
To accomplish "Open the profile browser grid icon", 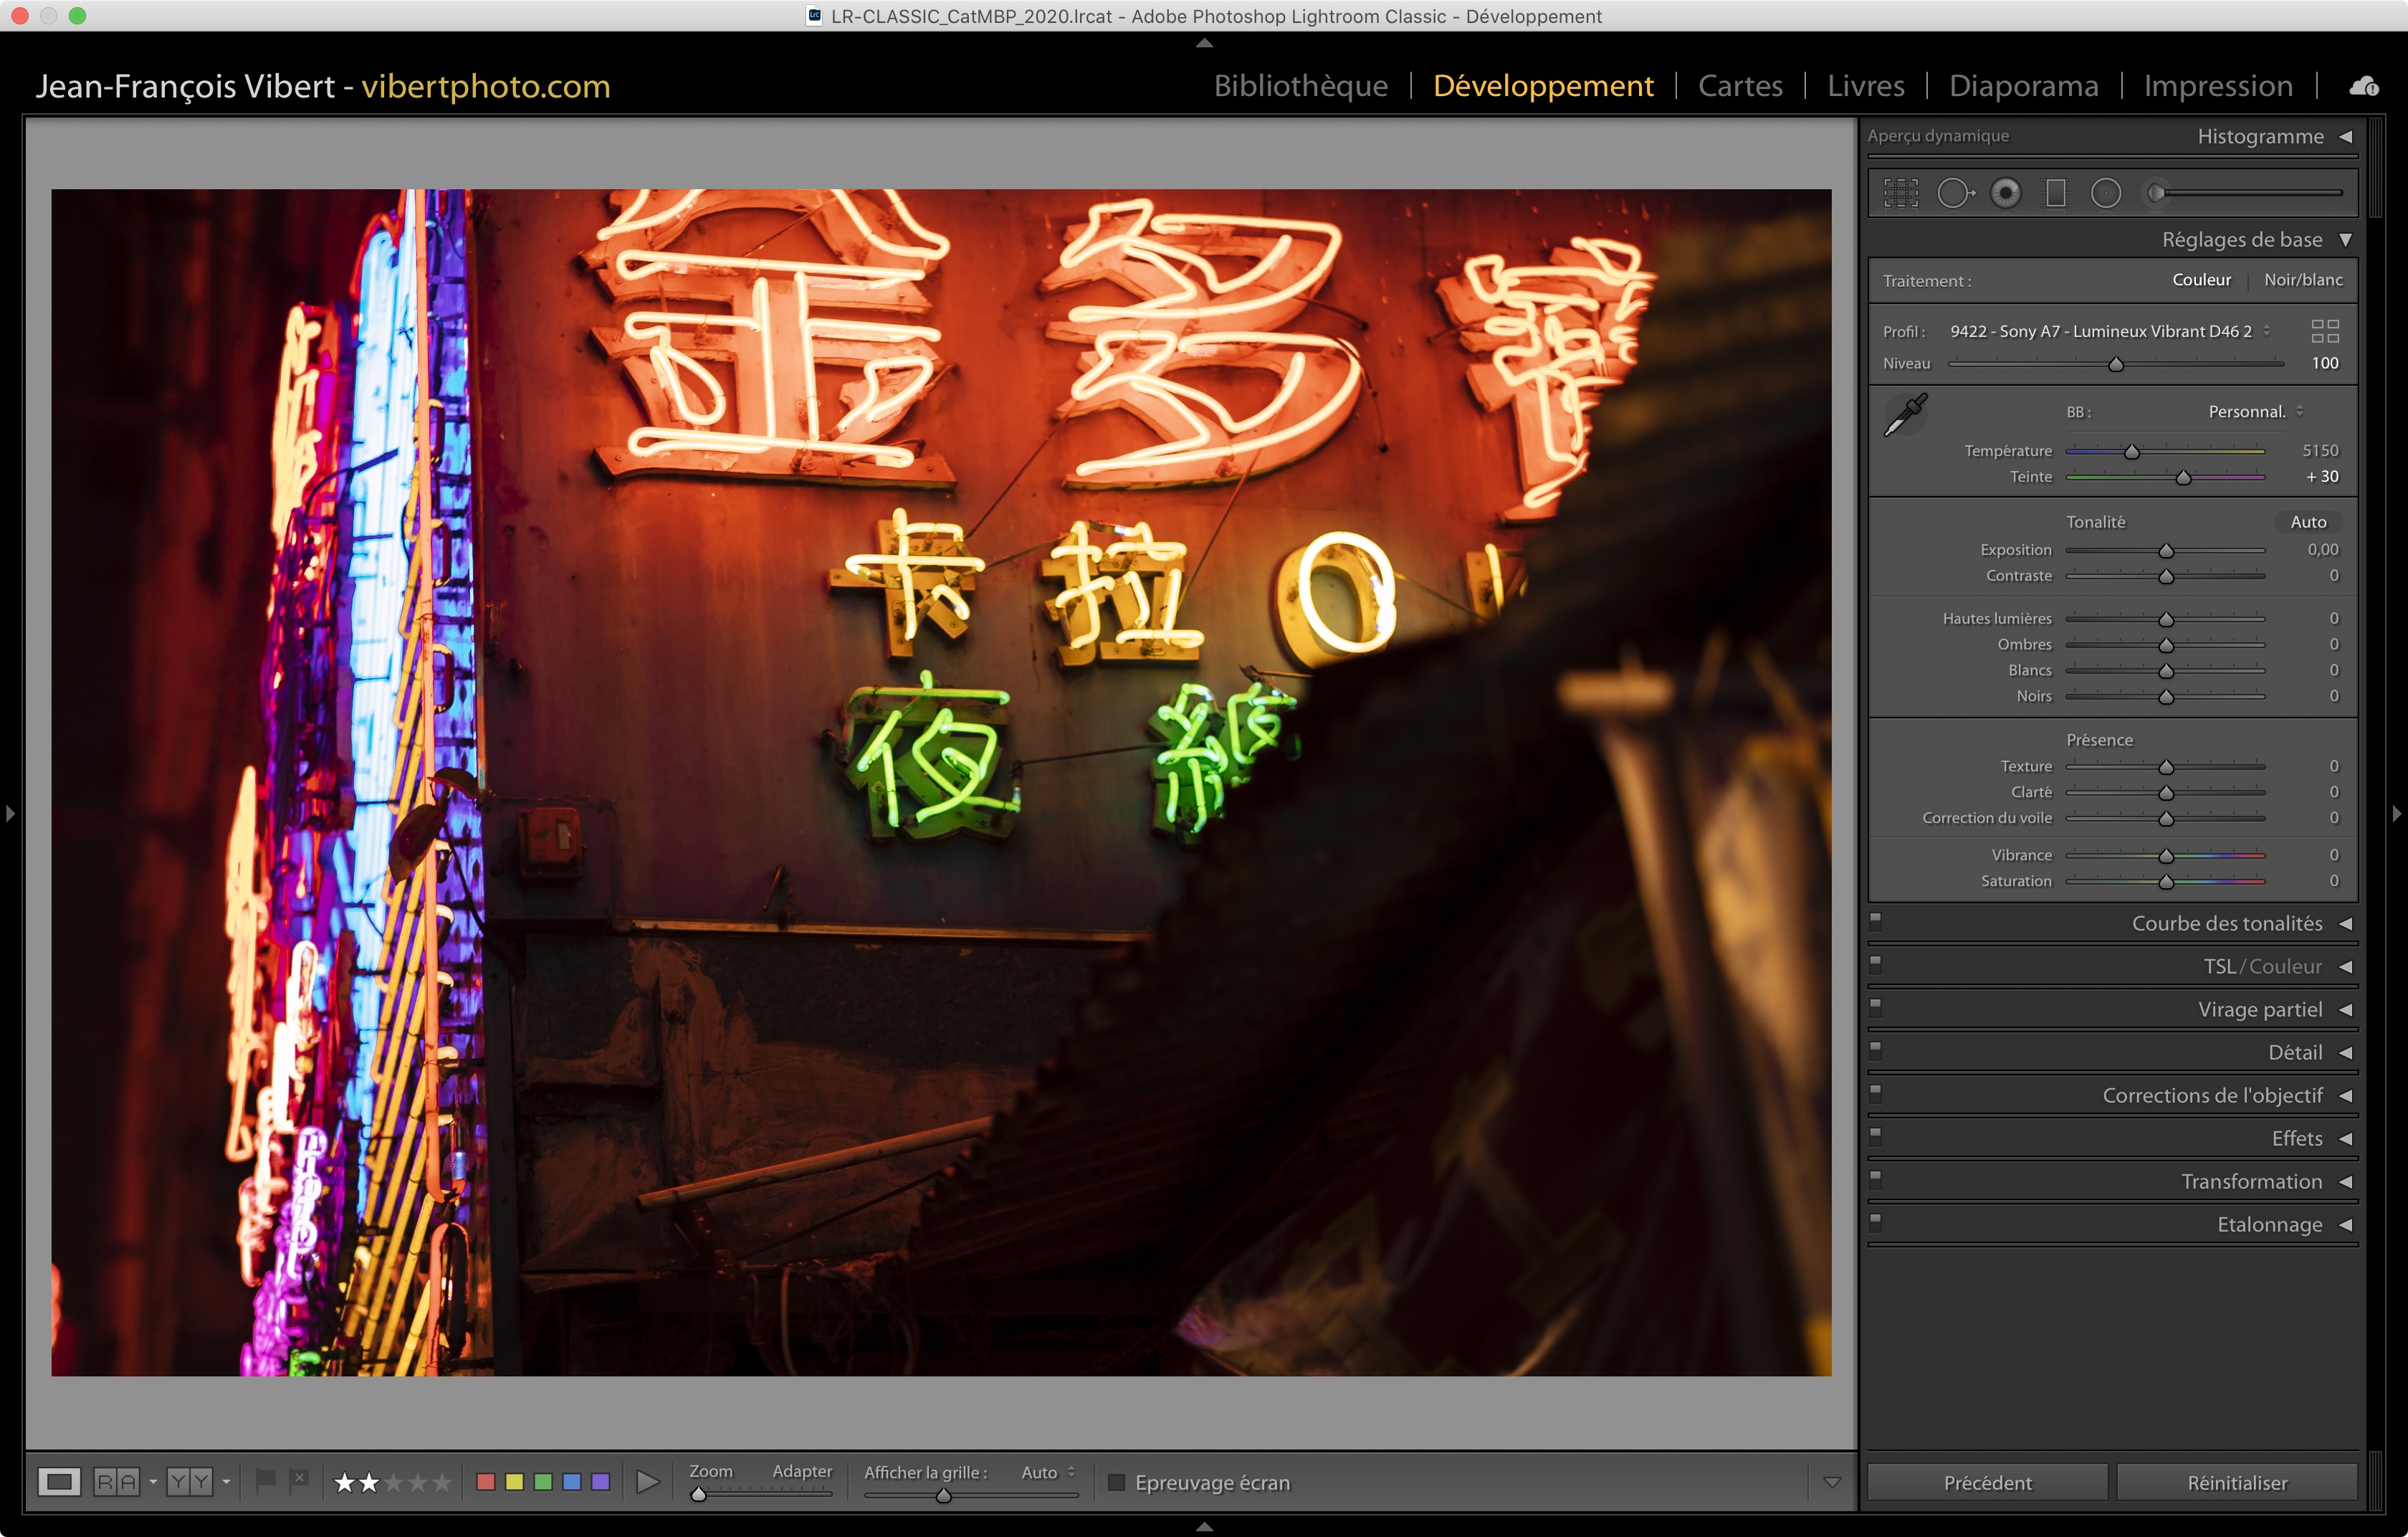I will pos(2325,331).
